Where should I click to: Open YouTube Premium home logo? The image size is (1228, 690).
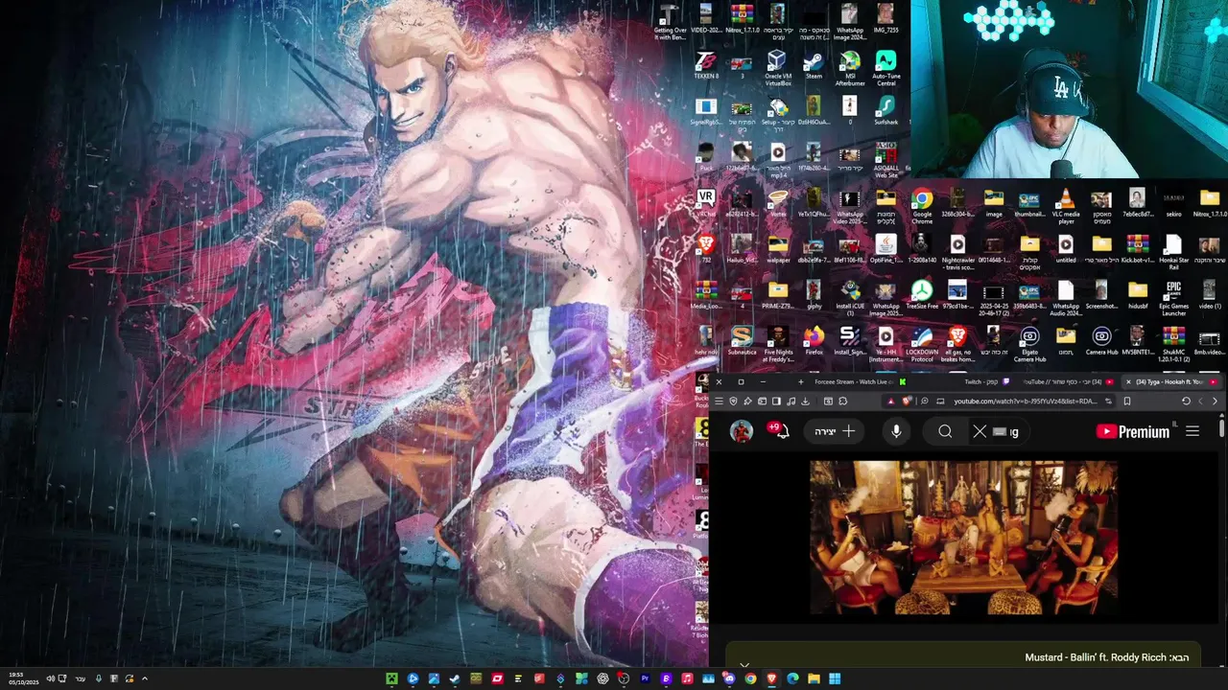click(1134, 431)
